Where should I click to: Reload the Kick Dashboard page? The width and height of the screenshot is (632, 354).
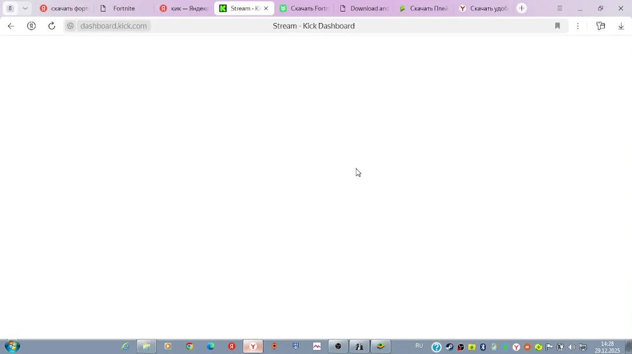tap(52, 26)
